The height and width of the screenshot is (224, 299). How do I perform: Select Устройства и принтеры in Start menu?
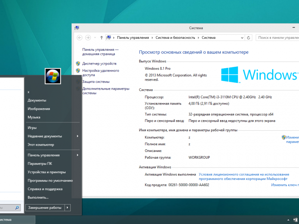tap(46, 172)
